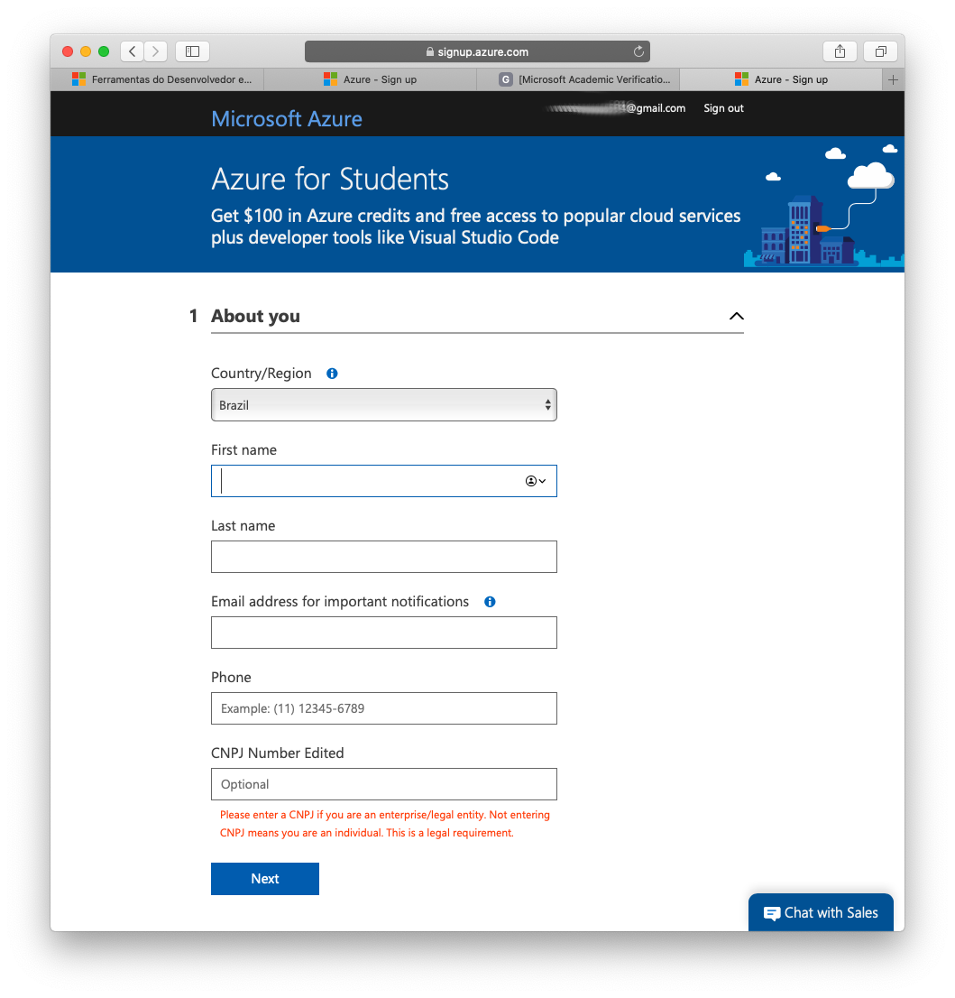Open the Country/Region Brazil dropdown

(383, 405)
